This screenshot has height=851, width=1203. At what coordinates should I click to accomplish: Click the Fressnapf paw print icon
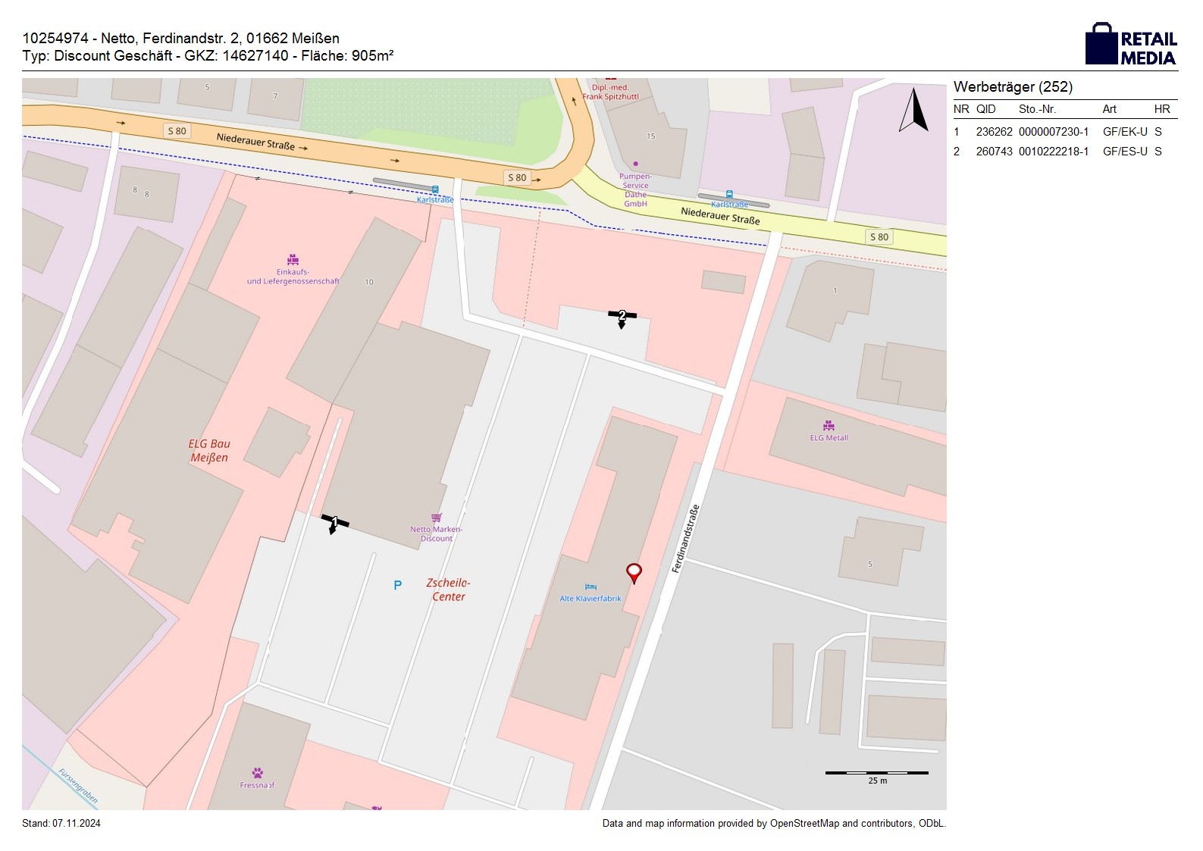click(258, 773)
